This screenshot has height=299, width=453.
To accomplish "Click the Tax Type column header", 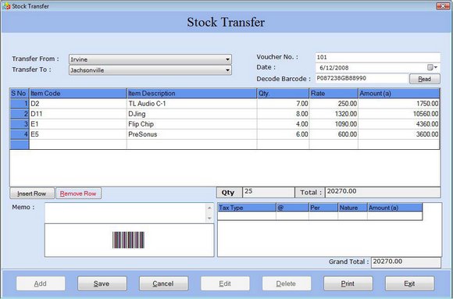I will pos(247,208).
